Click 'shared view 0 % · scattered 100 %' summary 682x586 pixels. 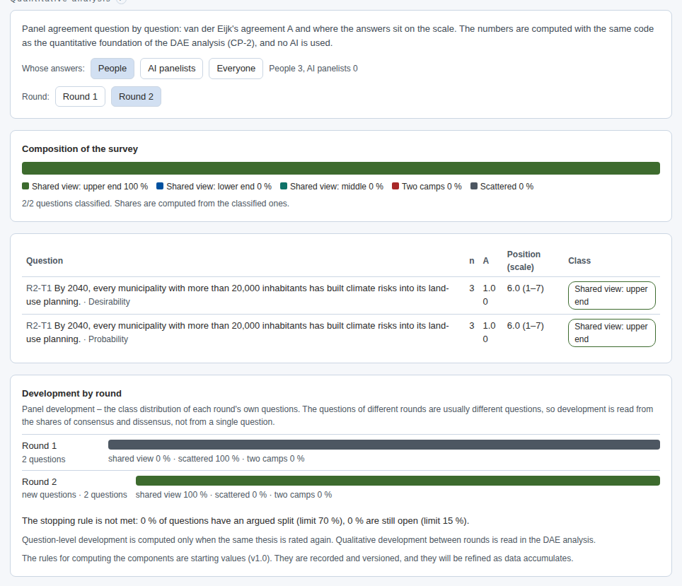pyautogui.click(x=206, y=459)
